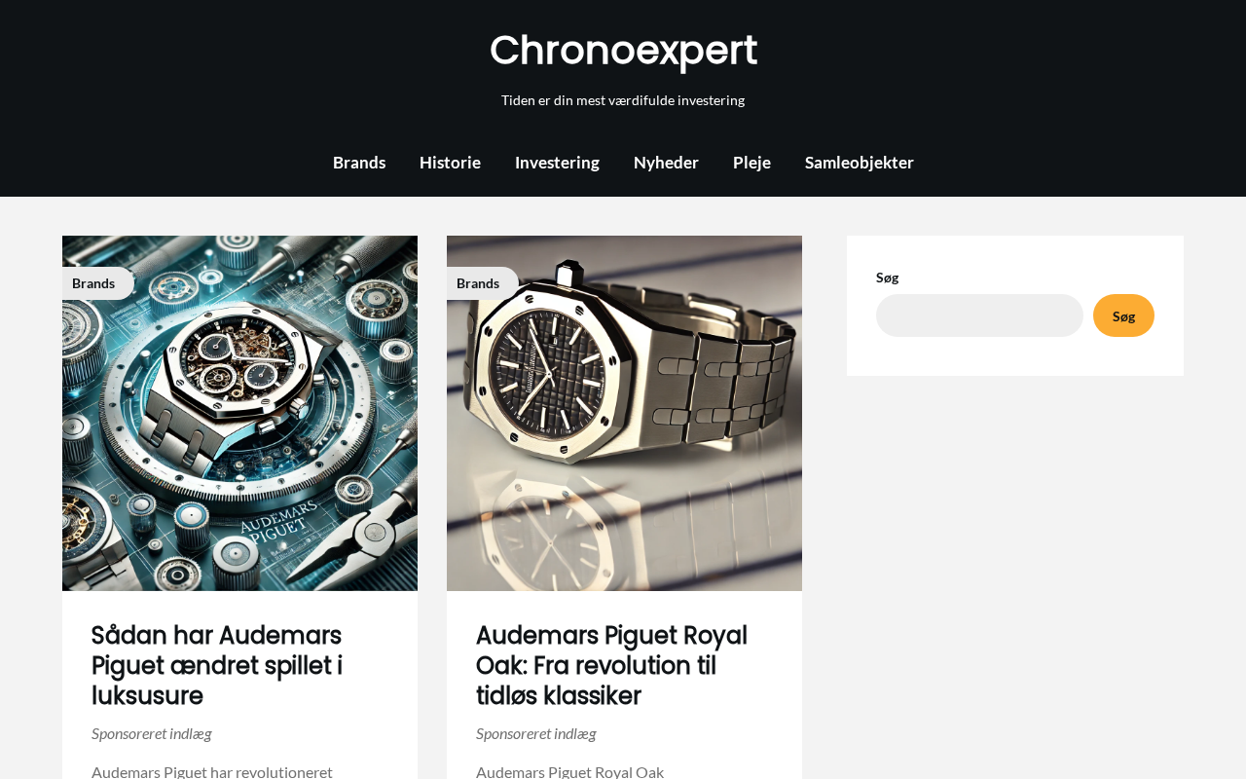Click the Brands tag on Royal Oak article

pyautogui.click(x=479, y=283)
